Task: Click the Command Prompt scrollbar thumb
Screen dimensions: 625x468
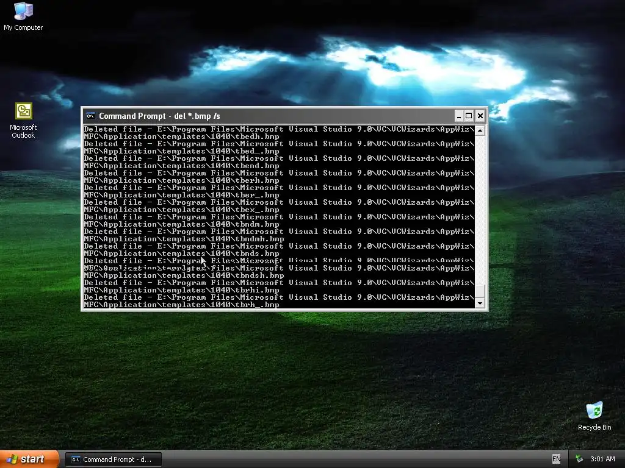Action: (x=480, y=291)
